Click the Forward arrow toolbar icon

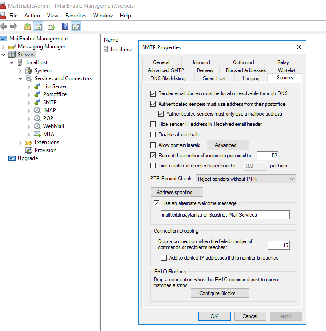coord(13,27)
